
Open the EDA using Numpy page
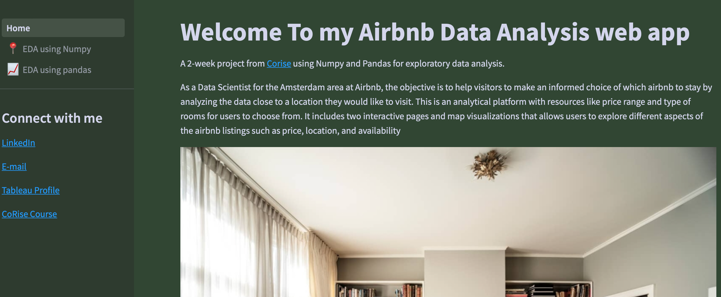click(57, 49)
